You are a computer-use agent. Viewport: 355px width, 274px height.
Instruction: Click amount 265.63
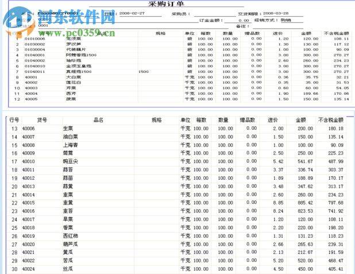pos(305,244)
